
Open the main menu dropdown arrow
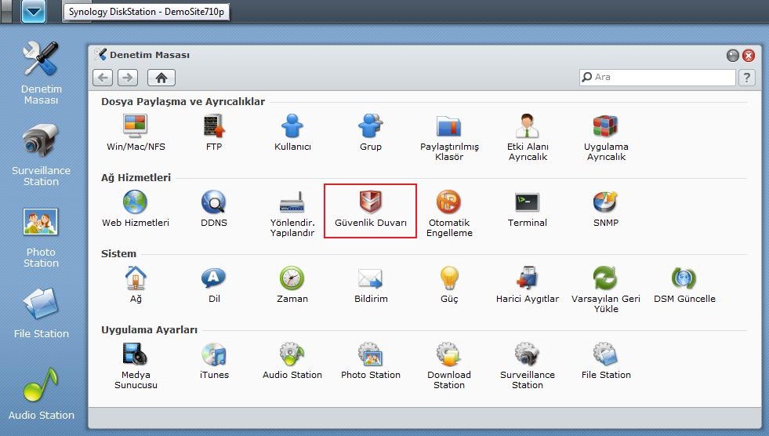(x=34, y=11)
